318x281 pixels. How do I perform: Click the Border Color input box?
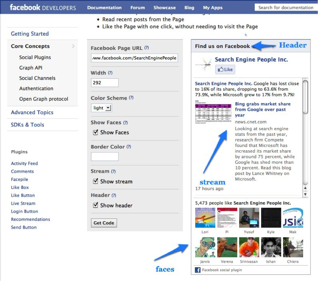coord(105,157)
